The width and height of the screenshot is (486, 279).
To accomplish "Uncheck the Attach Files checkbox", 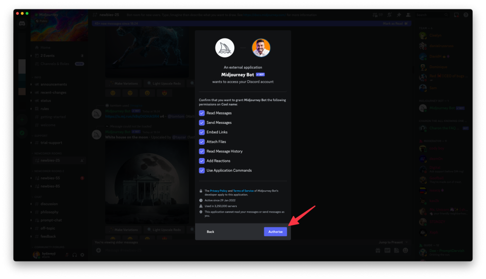I will pos(202,142).
